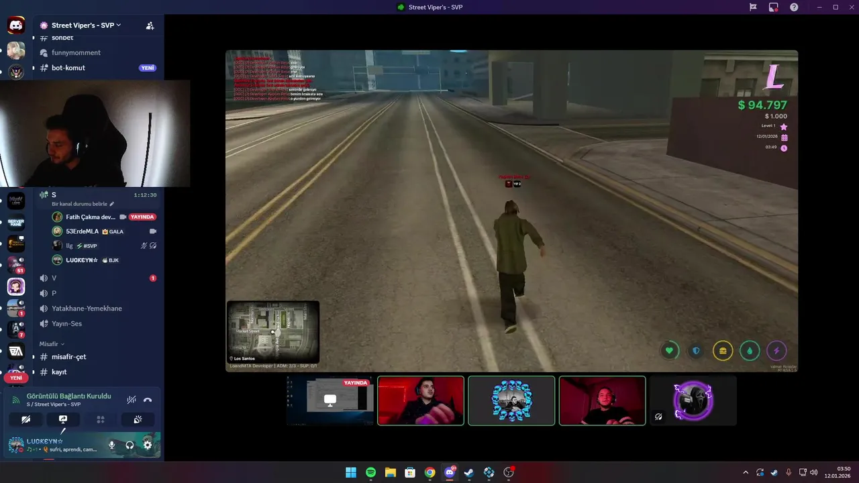
Task: Open Windows Start menu
Action: 351,472
